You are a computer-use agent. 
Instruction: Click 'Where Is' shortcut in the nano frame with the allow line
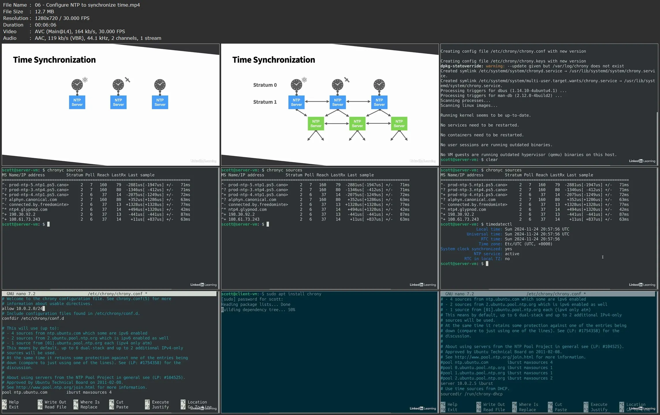coord(87,402)
